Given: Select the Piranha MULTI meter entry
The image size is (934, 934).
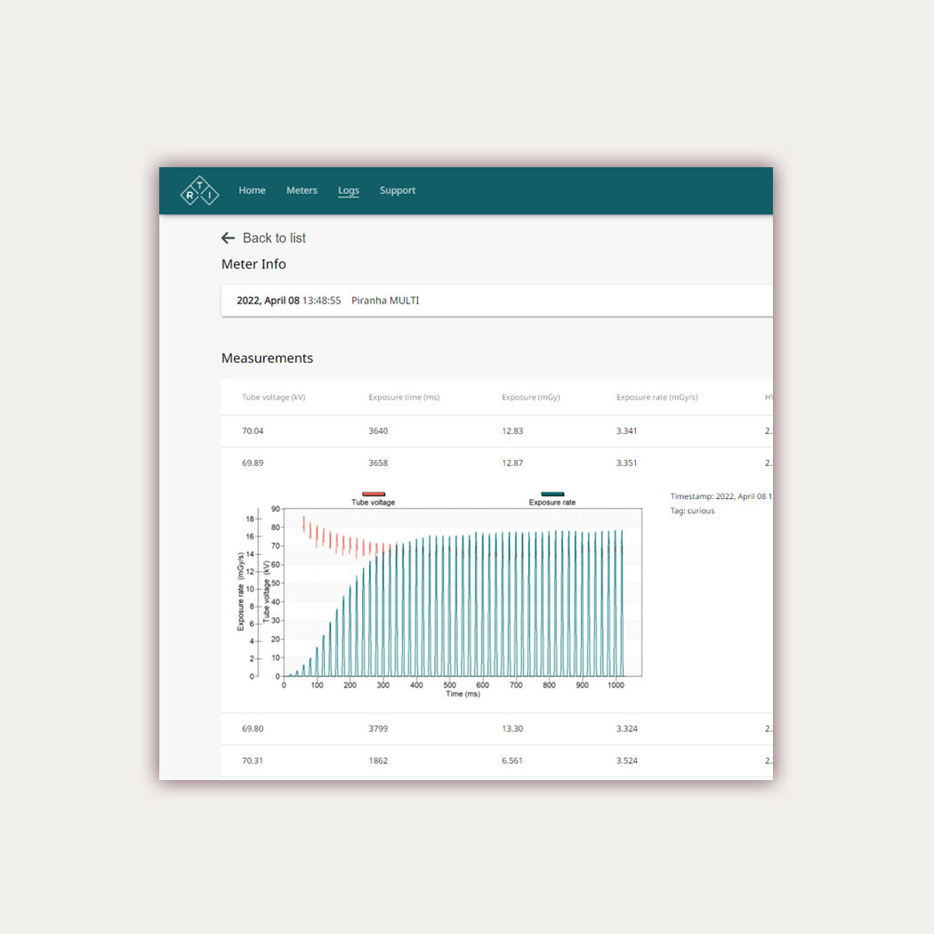Looking at the screenshot, I should [x=386, y=301].
